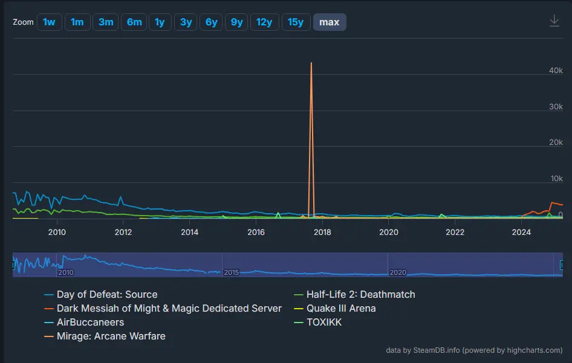Select the max zoom preset
The image size is (572, 363).
click(330, 22)
